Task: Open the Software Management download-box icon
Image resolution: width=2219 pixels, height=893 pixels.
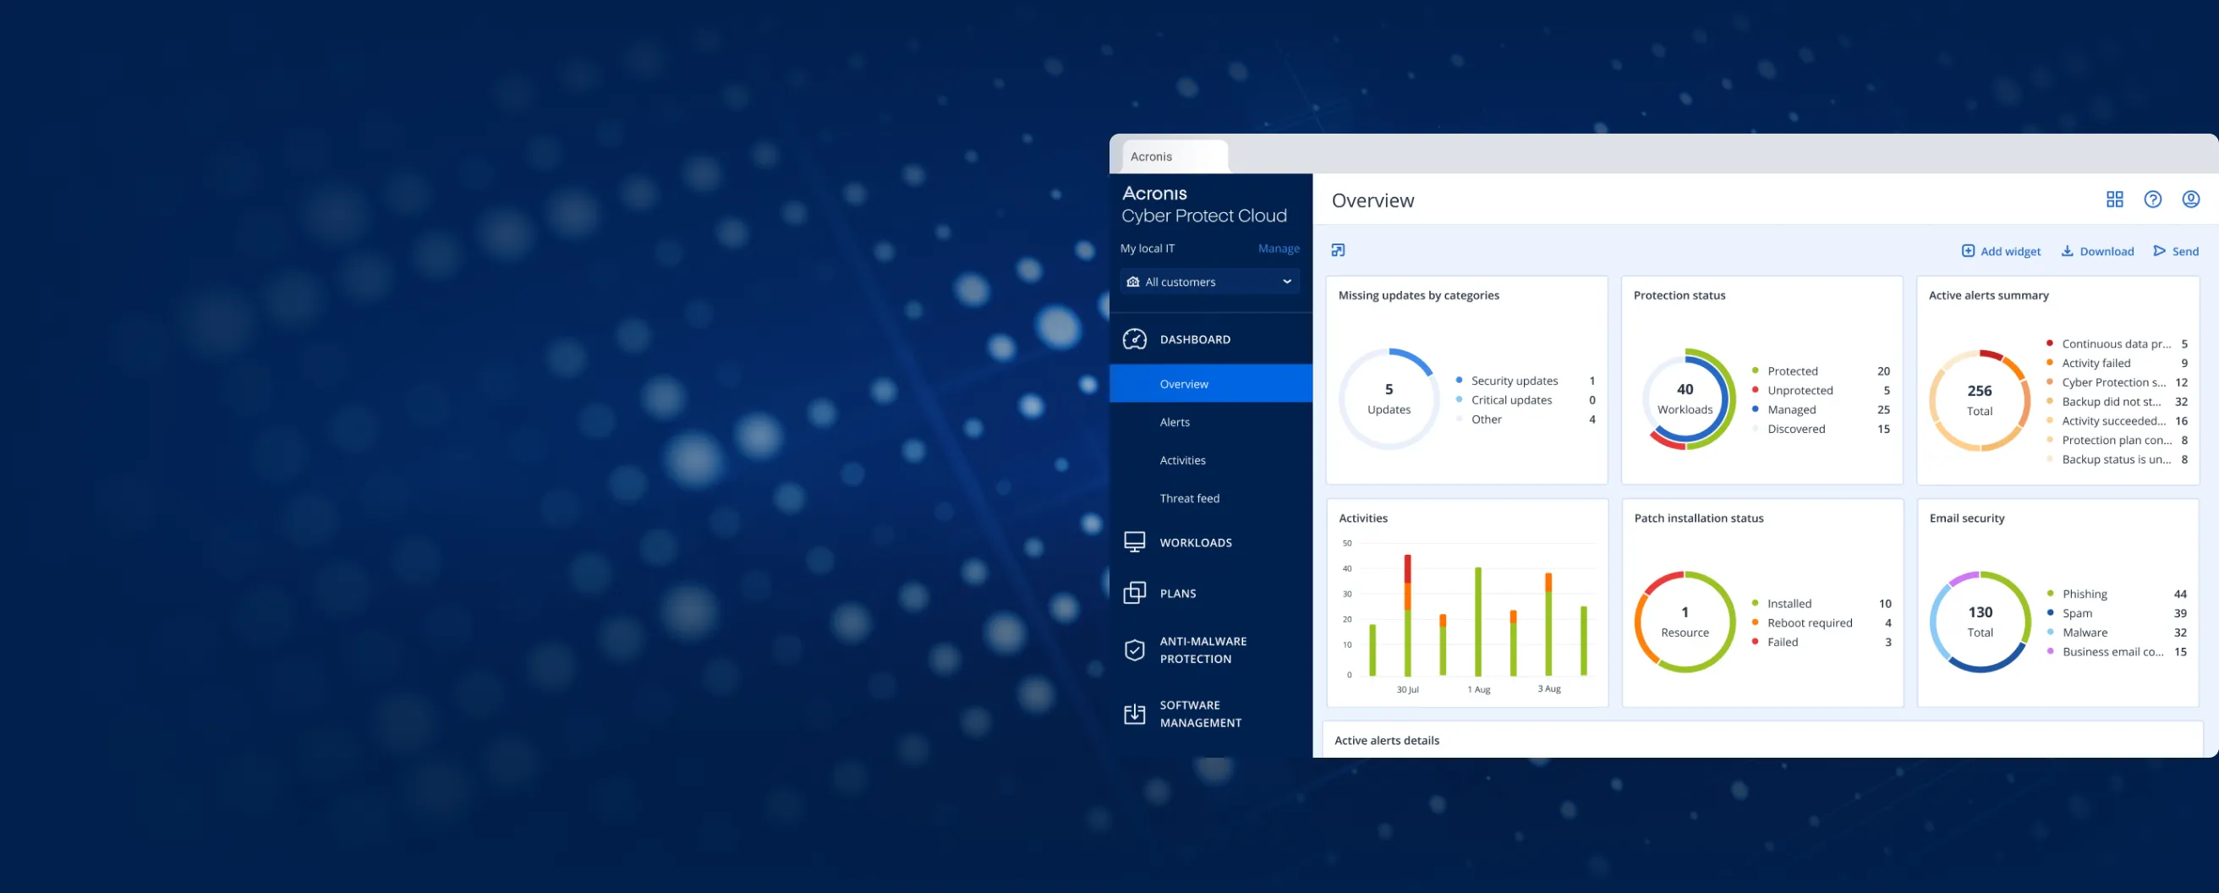Action: [1135, 714]
